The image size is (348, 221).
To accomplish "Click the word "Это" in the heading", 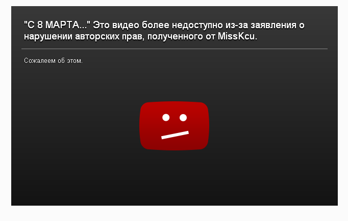I will pyautogui.click(x=101, y=25).
